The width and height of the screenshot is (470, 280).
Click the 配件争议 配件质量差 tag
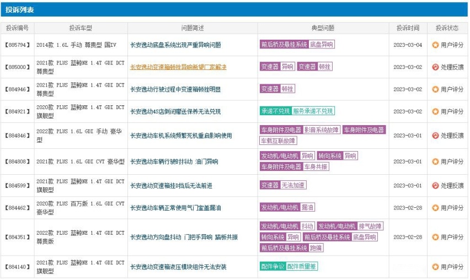coord(289,266)
